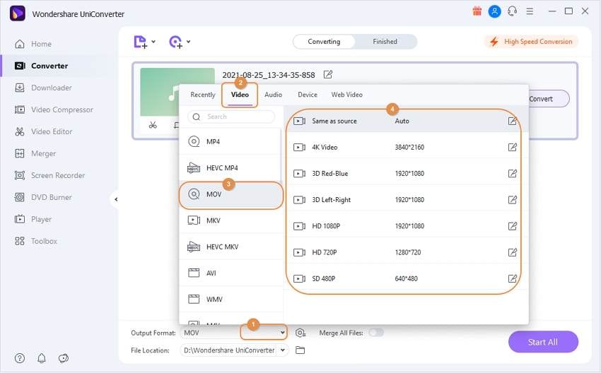Click the format list scrollbar
601x373 pixels.
coord(281,155)
